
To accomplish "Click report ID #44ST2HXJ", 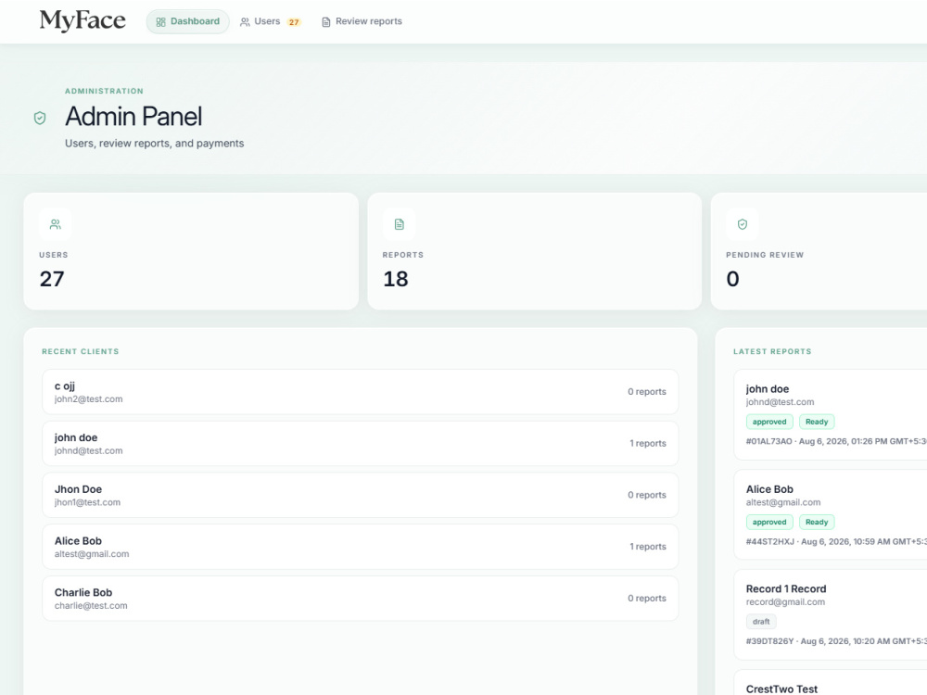I will [769, 542].
